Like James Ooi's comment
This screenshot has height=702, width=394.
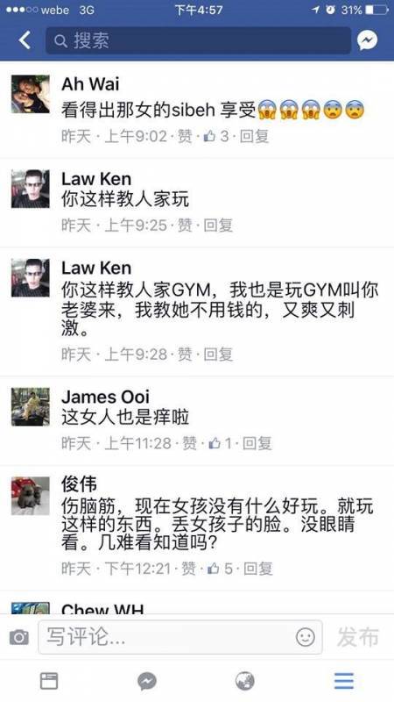coord(189,443)
